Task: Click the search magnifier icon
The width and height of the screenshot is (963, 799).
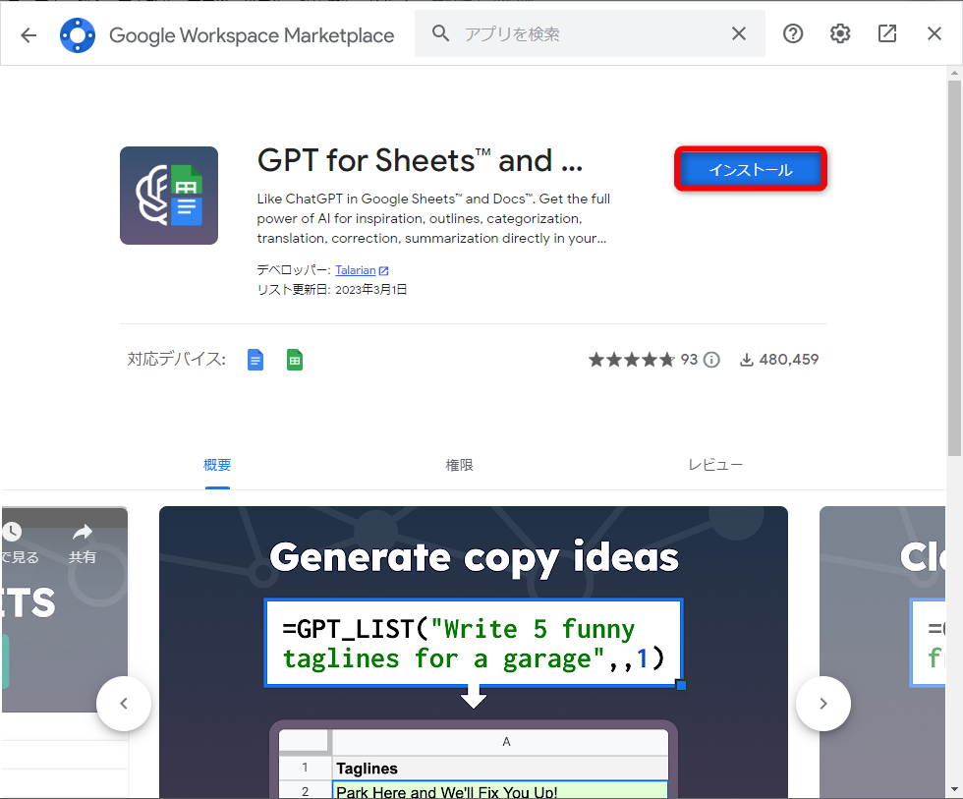Action: 440,33
